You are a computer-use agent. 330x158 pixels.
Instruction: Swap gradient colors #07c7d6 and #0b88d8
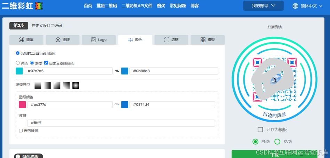click(117, 71)
